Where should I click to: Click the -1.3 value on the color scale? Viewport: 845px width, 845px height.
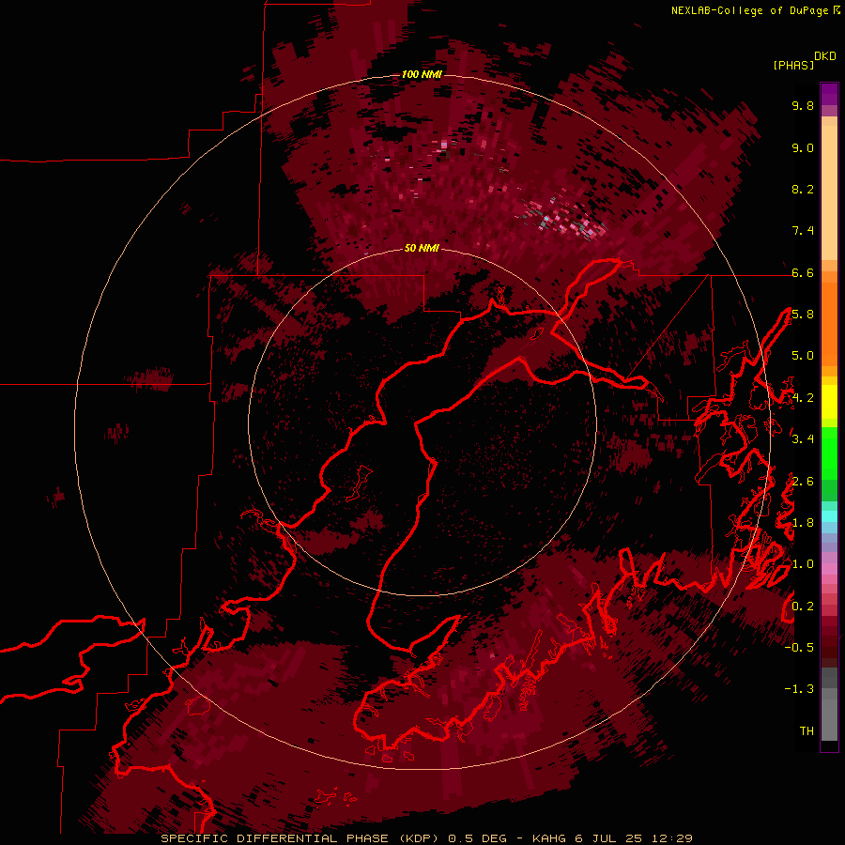799,689
